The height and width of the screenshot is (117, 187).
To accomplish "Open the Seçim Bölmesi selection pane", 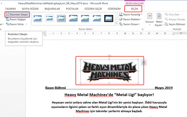I will [175, 24].
